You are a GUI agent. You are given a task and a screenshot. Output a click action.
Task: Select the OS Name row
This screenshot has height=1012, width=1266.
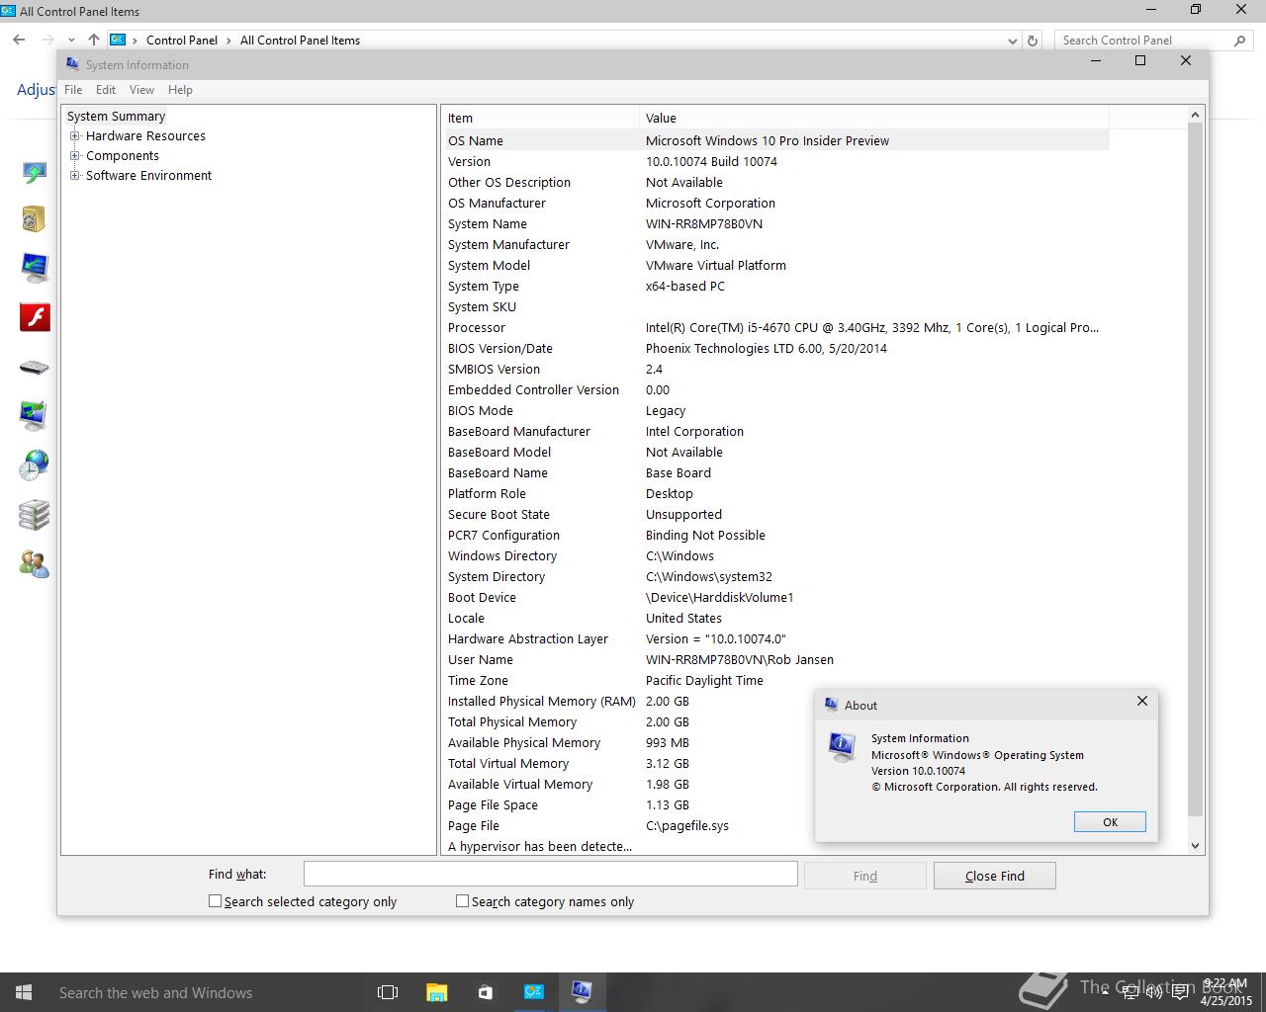pyautogui.click(x=776, y=141)
